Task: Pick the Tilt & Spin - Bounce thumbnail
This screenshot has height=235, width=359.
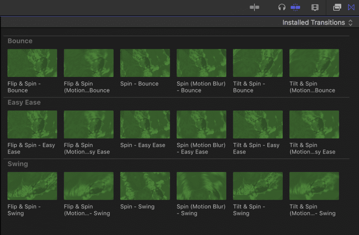Action: (x=258, y=63)
